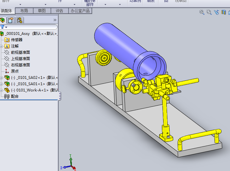Click the Zoom to Fit icon
230x171 pixels.
(202, 12)
